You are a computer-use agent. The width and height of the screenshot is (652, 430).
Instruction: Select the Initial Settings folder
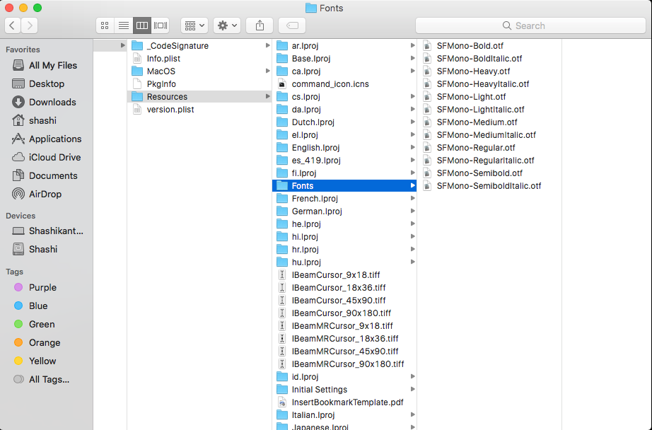(344, 389)
